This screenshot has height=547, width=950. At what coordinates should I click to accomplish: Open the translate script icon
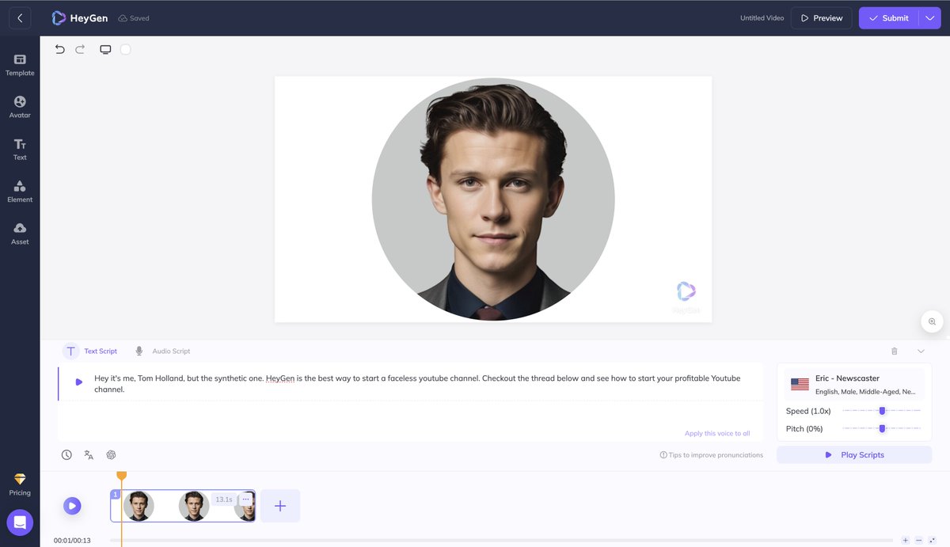pyautogui.click(x=89, y=454)
